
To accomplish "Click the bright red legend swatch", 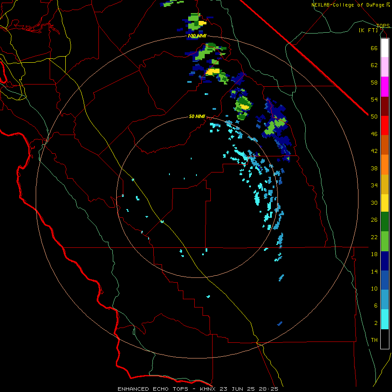I will pyautogui.click(x=385, y=125).
